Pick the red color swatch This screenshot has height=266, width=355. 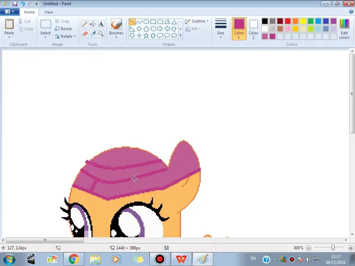point(287,21)
